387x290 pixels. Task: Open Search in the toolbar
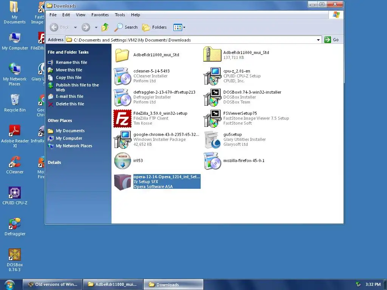126,27
